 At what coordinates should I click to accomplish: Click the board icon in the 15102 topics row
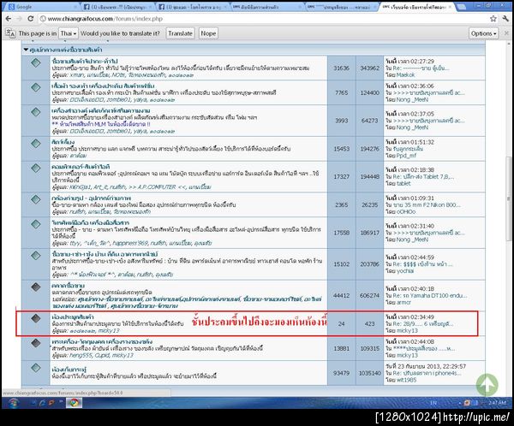pos(36,256)
